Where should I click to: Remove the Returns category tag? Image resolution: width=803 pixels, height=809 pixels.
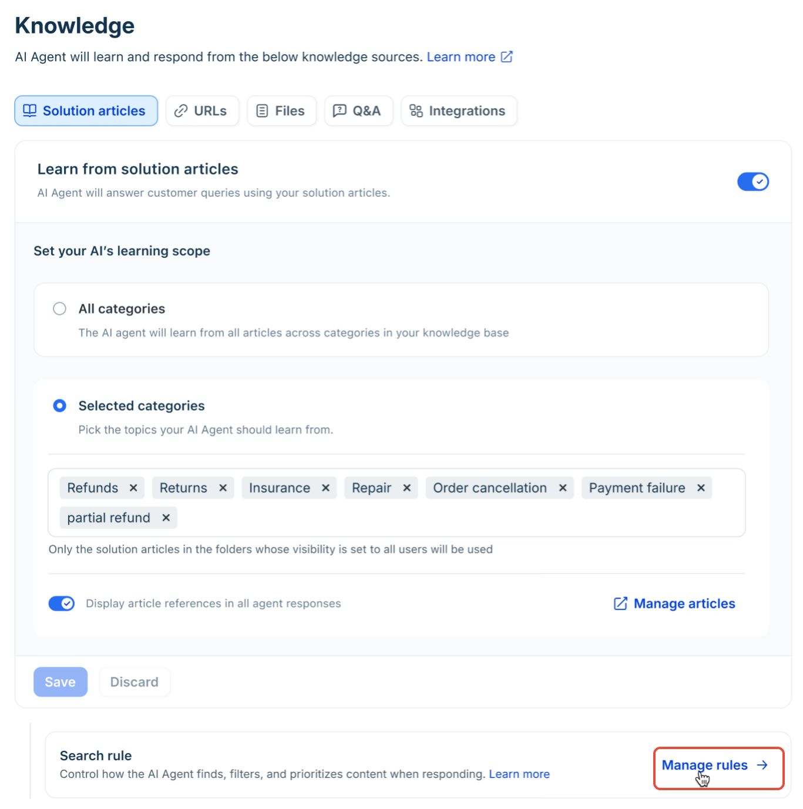[x=223, y=488]
